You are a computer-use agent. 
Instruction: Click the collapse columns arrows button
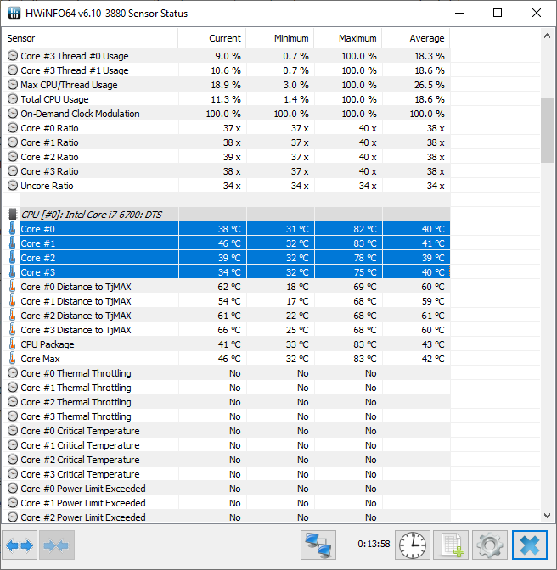tap(56, 545)
